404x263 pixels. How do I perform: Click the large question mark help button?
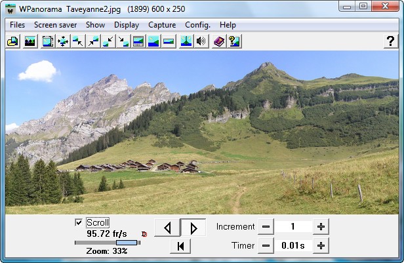(x=390, y=41)
